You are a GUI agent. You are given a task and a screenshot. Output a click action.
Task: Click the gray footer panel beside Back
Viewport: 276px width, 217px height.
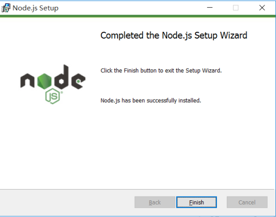67,202
